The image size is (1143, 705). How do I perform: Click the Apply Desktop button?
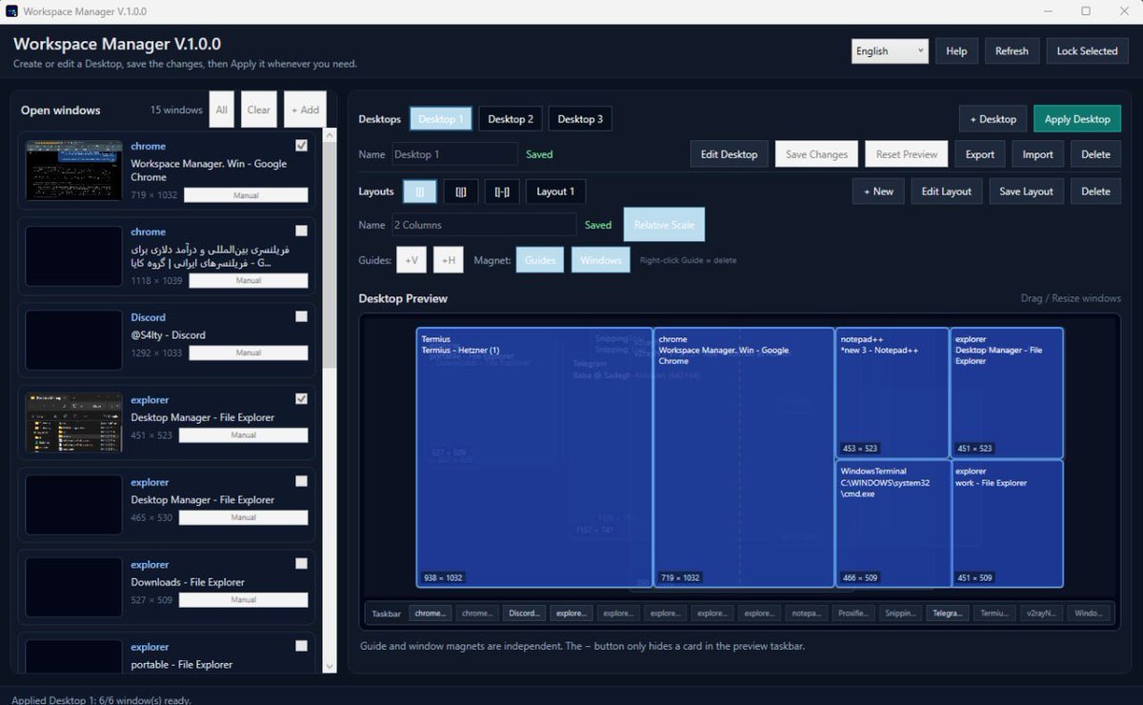(x=1077, y=119)
